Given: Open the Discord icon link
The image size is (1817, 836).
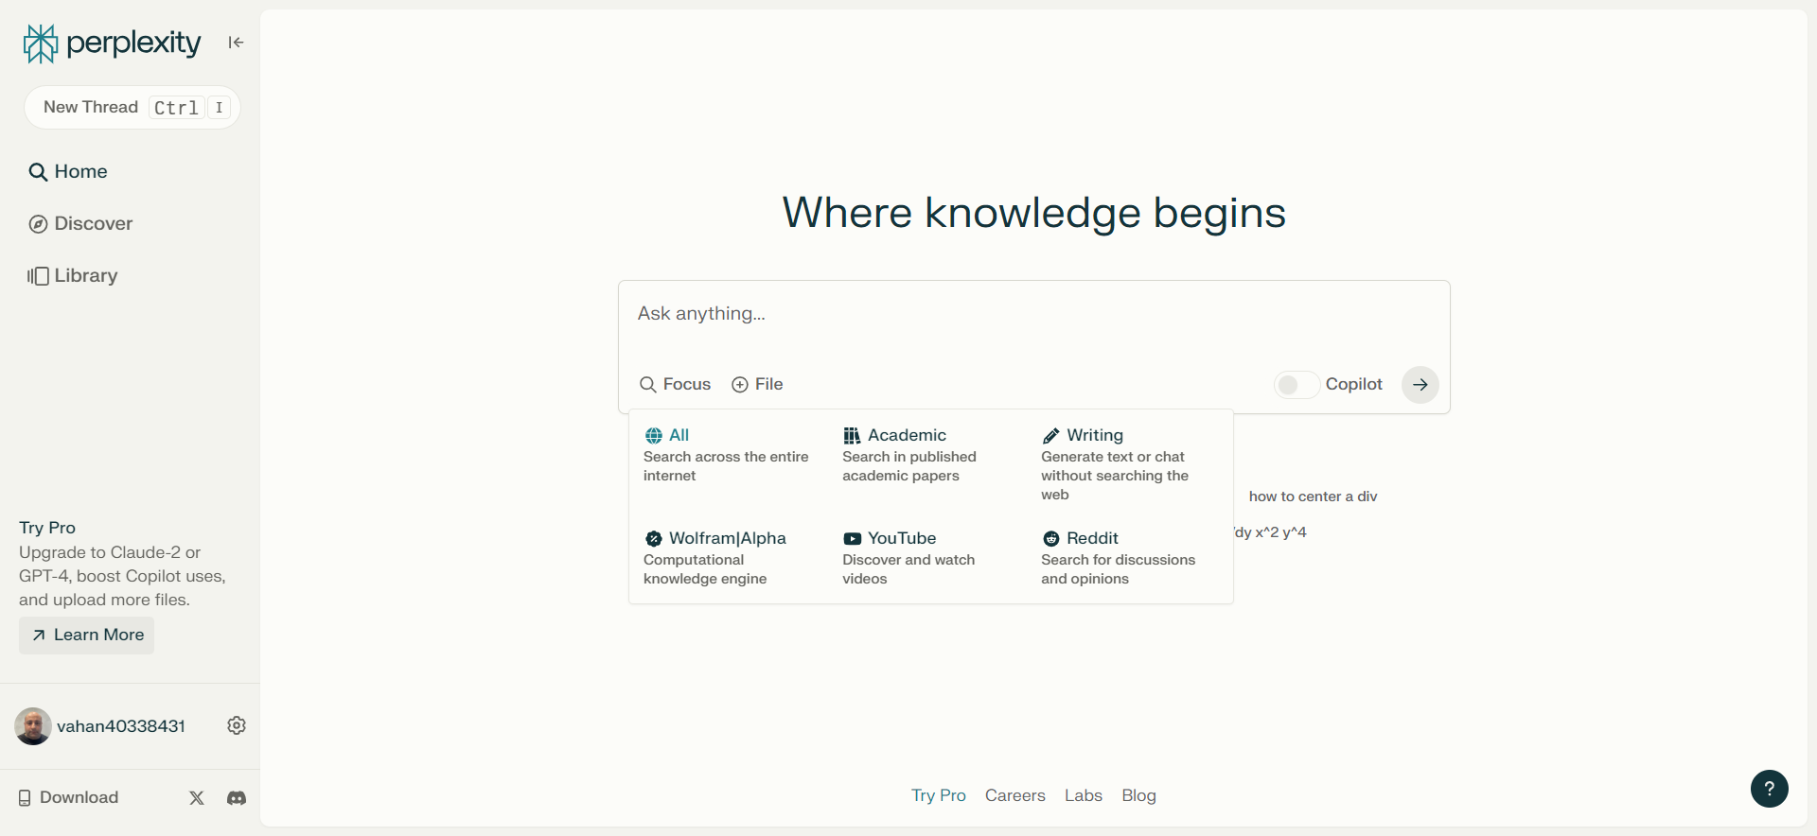Looking at the screenshot, I should pyautogui.click(x=237, y=798).
